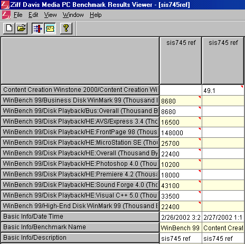
Task: Click the Ziff Davis document icon beside File
Action: [6, 15]
